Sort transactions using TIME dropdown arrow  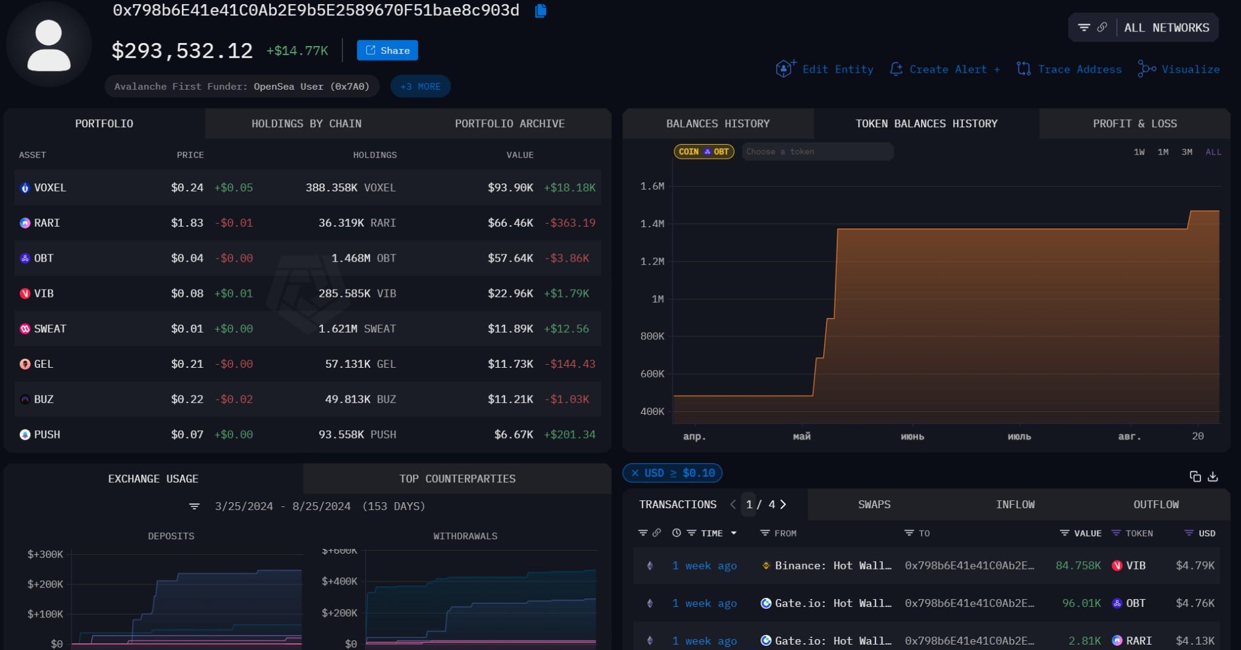tap(734, 533)
